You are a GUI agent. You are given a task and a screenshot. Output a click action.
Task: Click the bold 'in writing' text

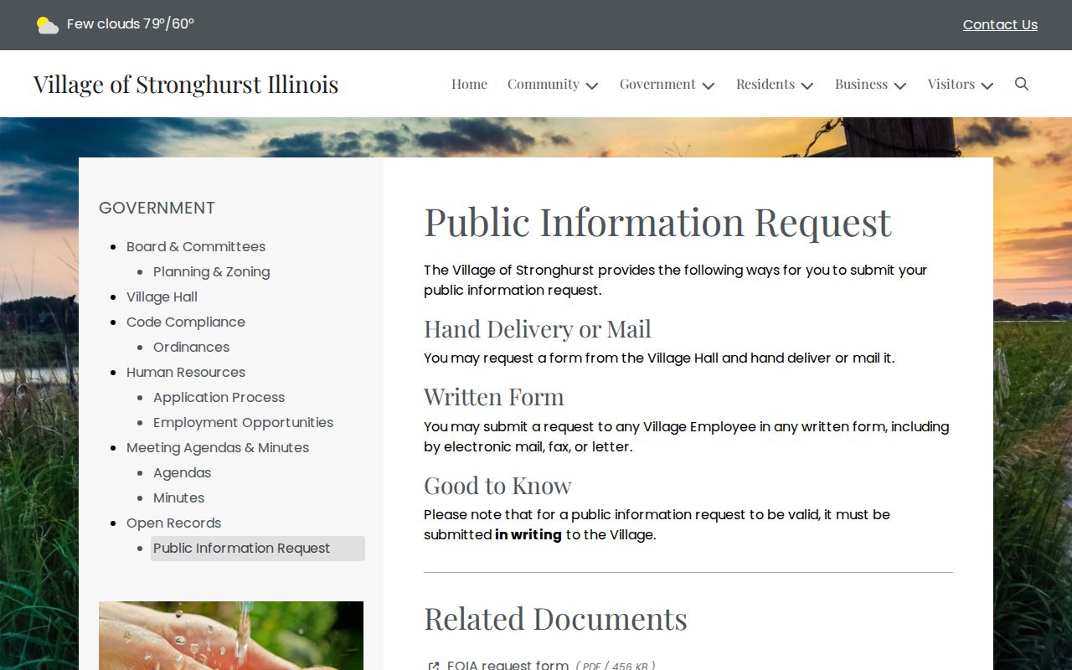pyautogui.click(x=528, y=534)
